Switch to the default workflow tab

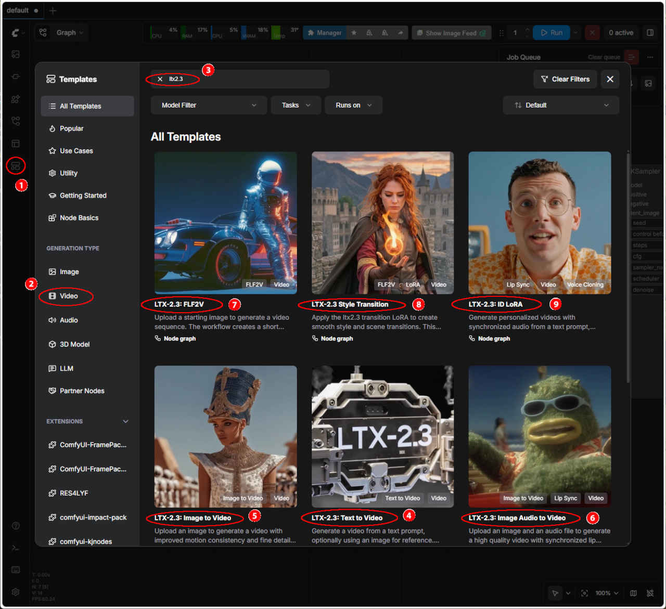(23, 10)
